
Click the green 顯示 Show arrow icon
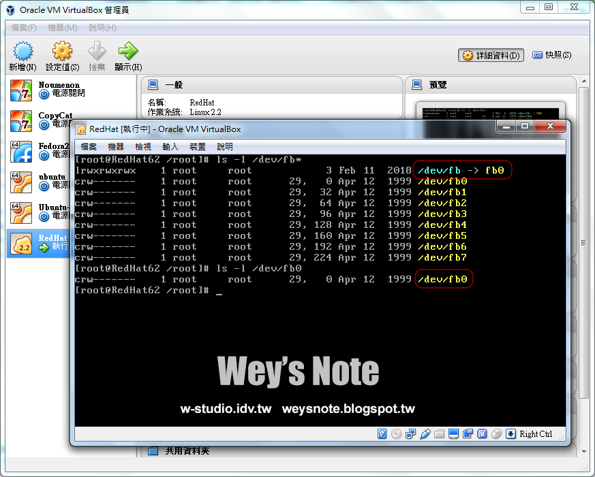click(x=127, y=54)
